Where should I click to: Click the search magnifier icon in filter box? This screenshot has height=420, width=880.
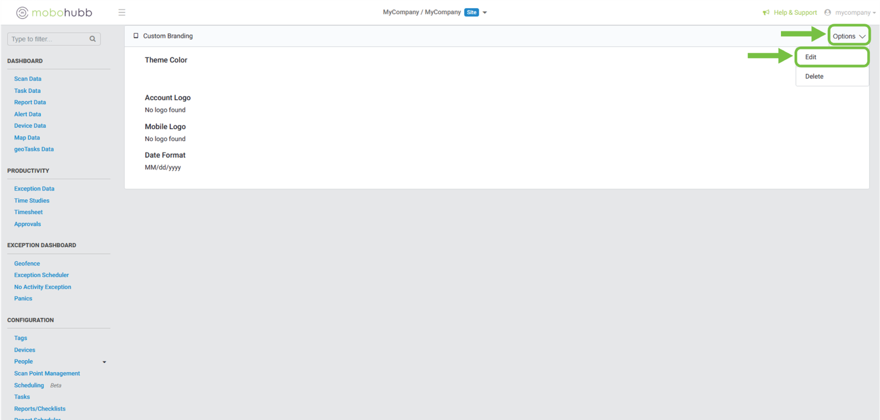(92, 39)
